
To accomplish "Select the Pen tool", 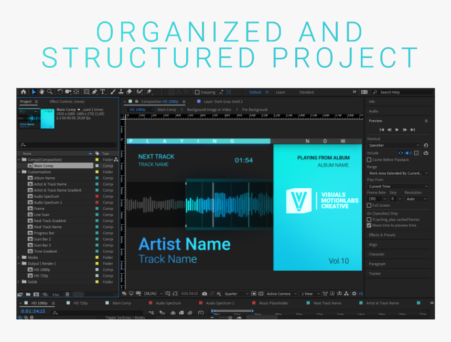I will tap(94, 92).
